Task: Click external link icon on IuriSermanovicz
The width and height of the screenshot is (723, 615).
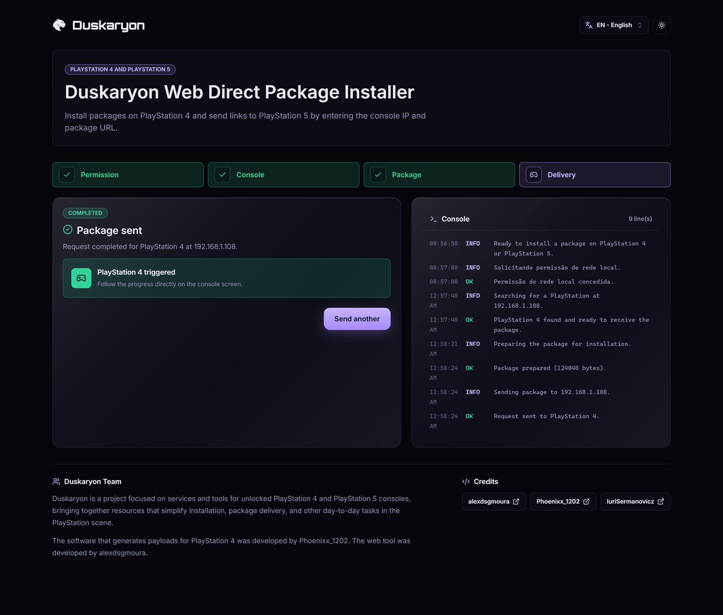Action: [661, 501]
